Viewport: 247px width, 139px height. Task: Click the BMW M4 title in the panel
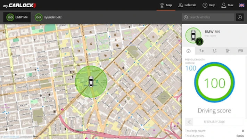tap(212, 32)
